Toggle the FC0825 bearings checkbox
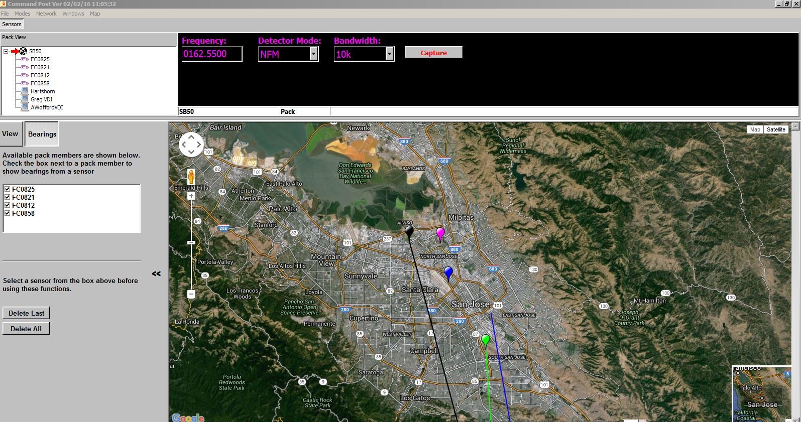801x422 pixels. [x=7, y=189]
